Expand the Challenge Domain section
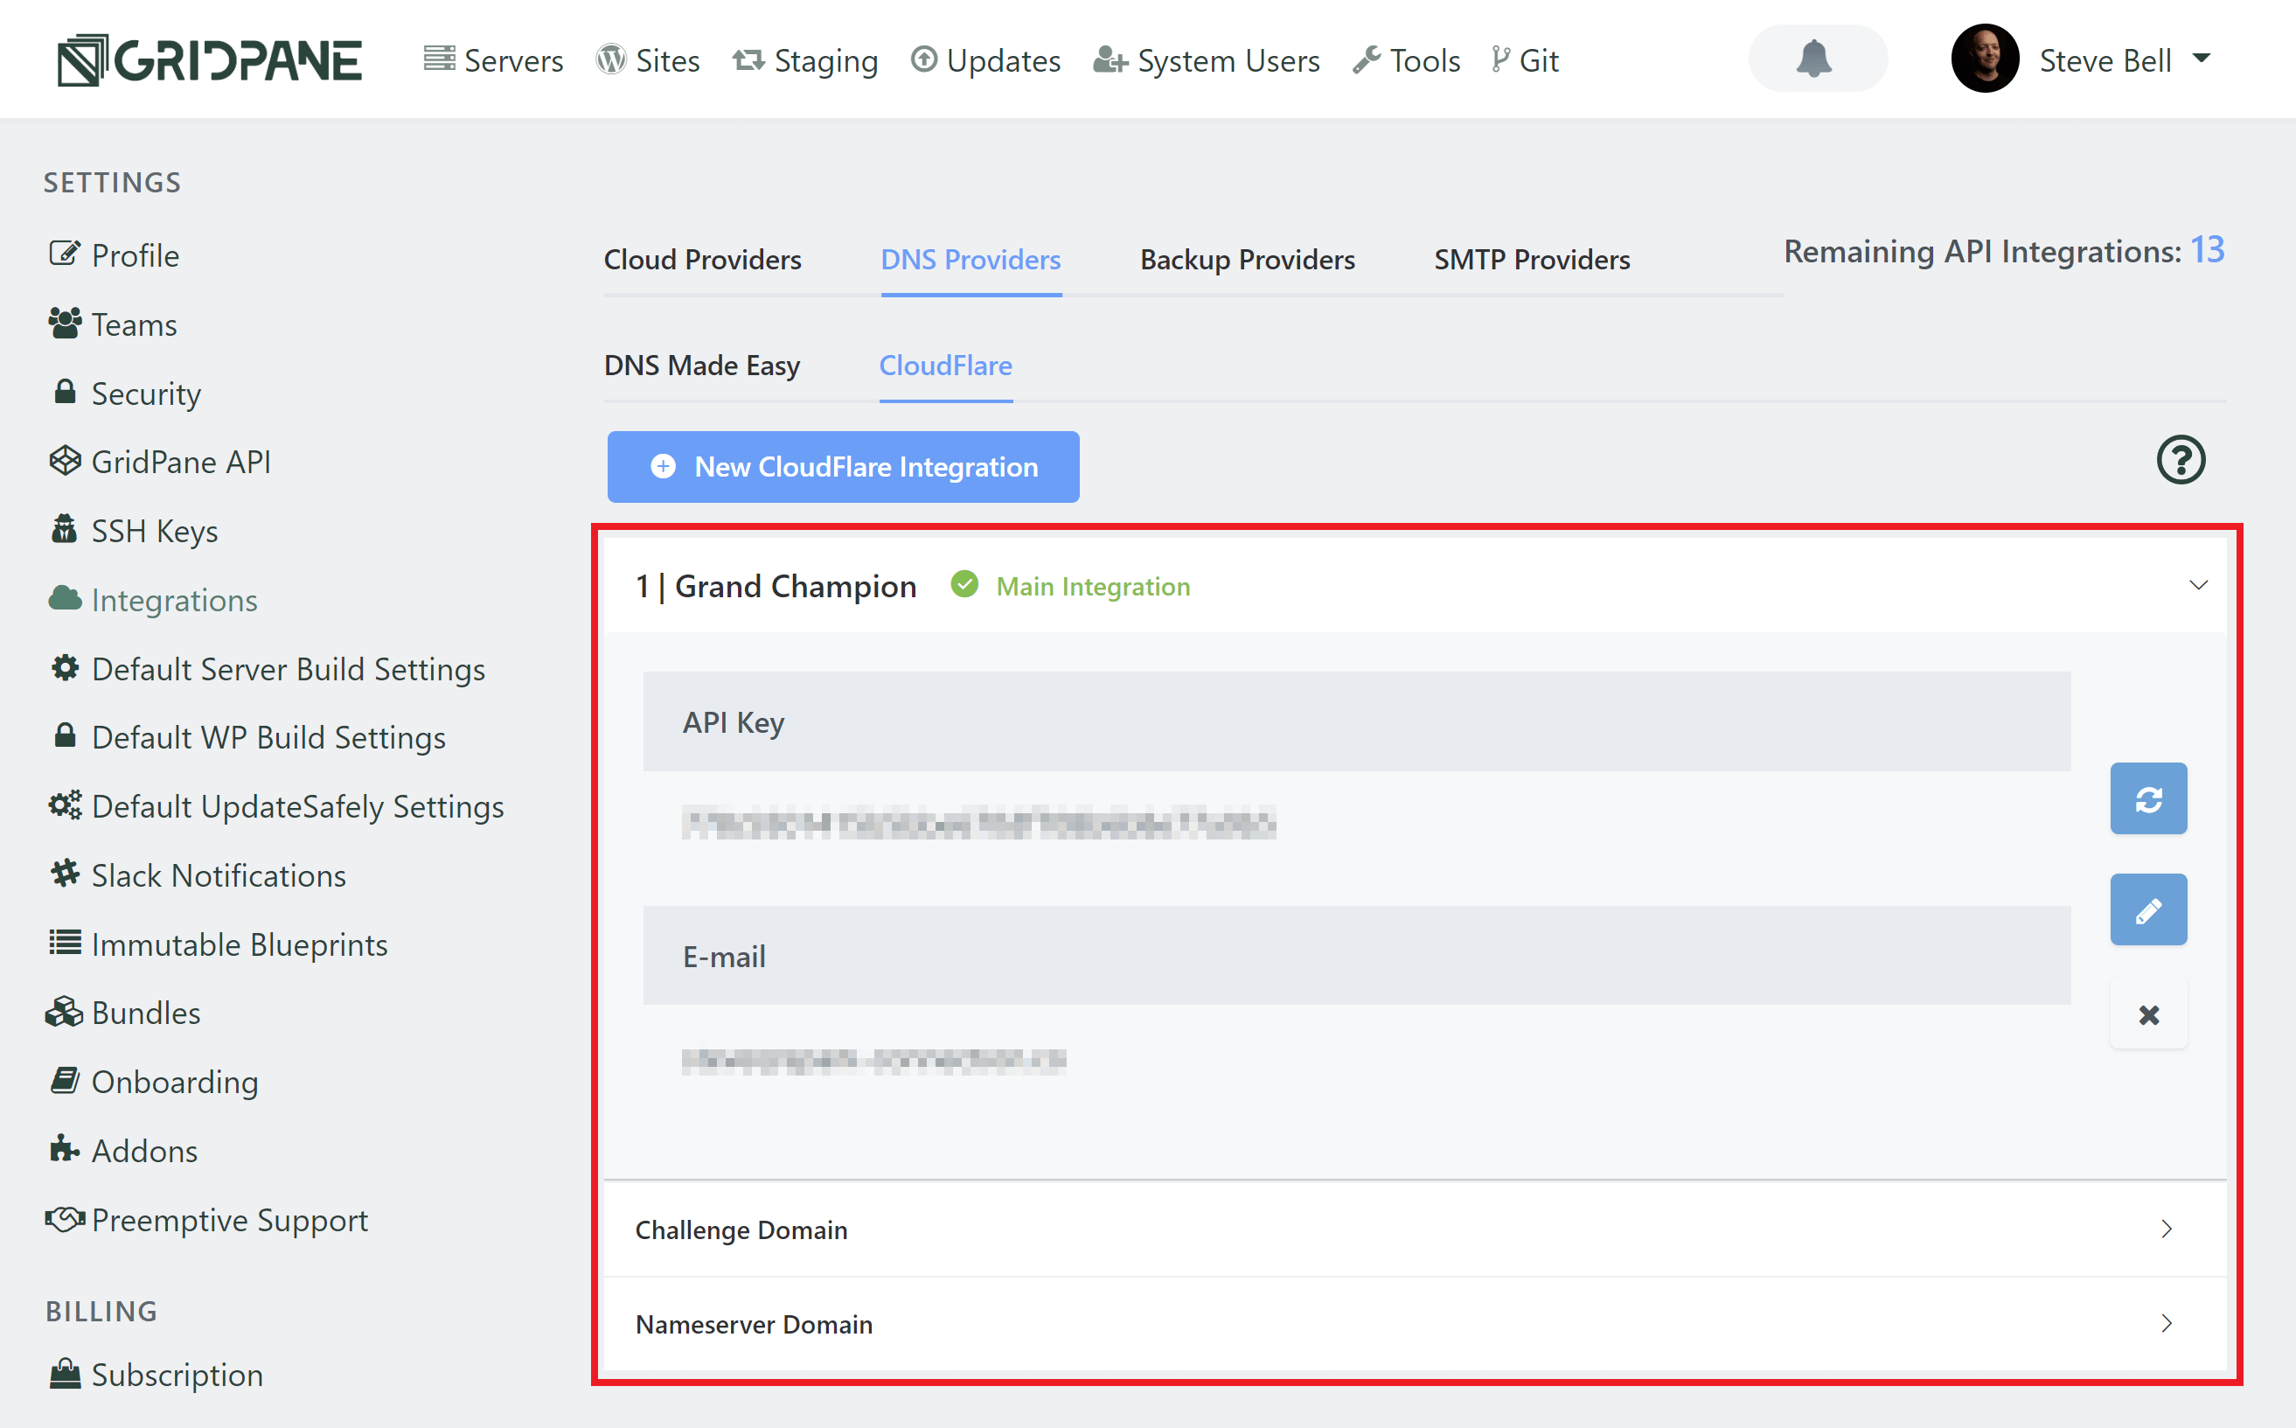This screenshot has height=1428, width=2296. coord(1414,1229)
